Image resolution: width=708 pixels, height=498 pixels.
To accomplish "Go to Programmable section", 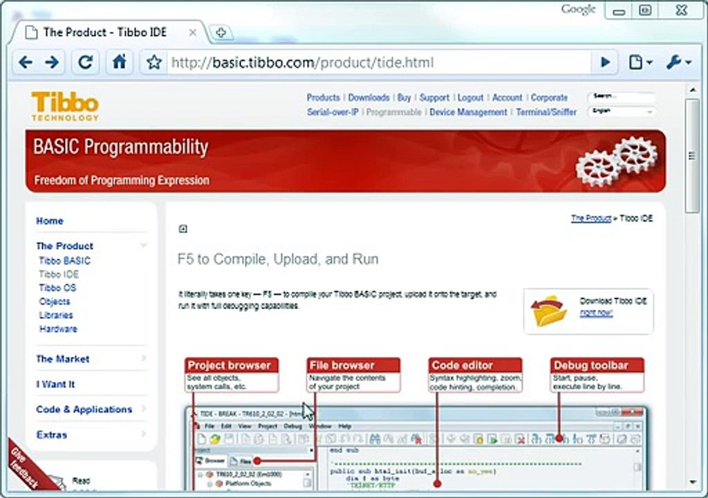I will pyautogui.click(x=393, y=112).
